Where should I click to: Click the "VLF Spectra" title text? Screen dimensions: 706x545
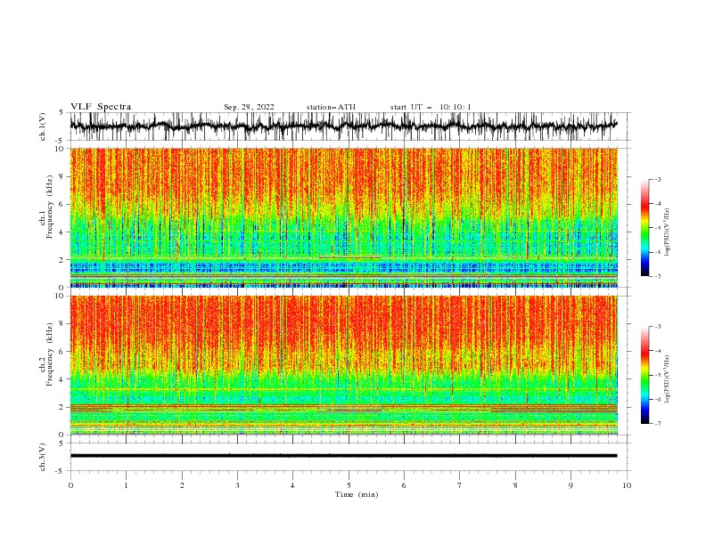tap(101, 107)
